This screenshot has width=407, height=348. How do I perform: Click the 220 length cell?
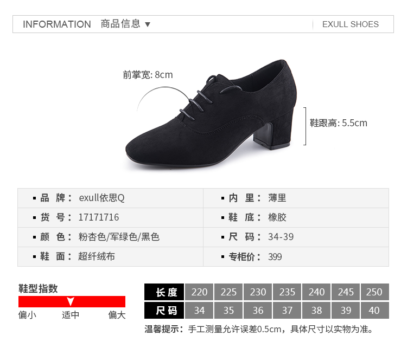pyautogui.click(x=199, y=292)
